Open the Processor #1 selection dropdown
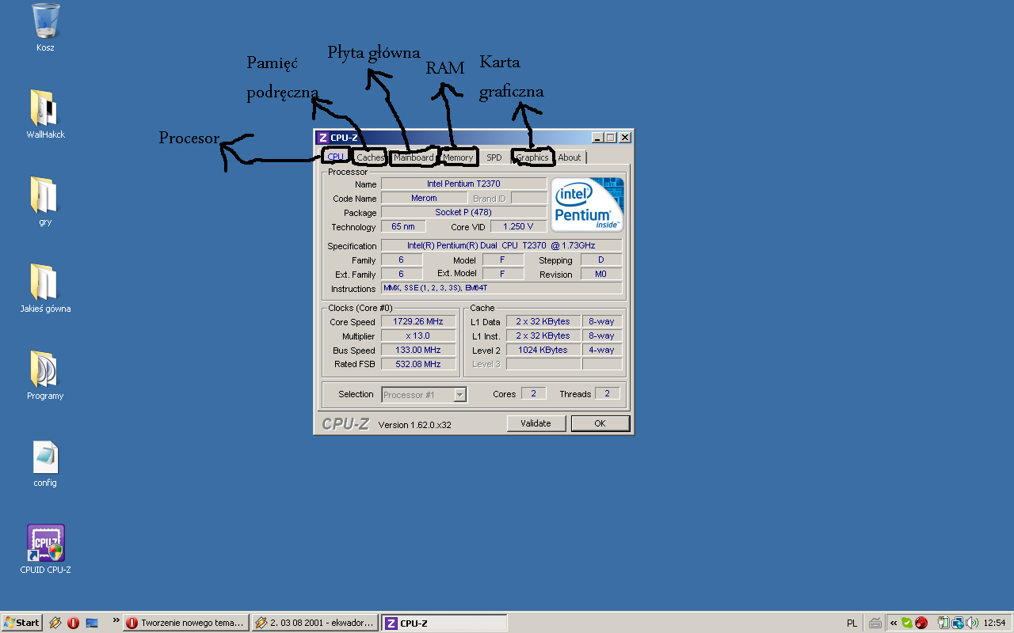This screenshot has width=1014, height=633. (x=424, y=394)
